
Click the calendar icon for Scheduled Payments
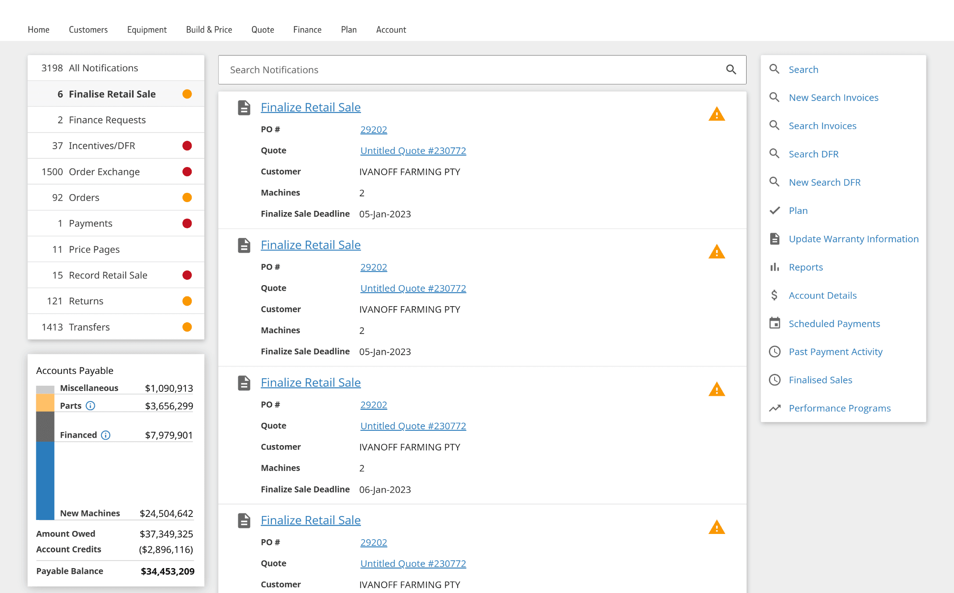tap(775, 323)
